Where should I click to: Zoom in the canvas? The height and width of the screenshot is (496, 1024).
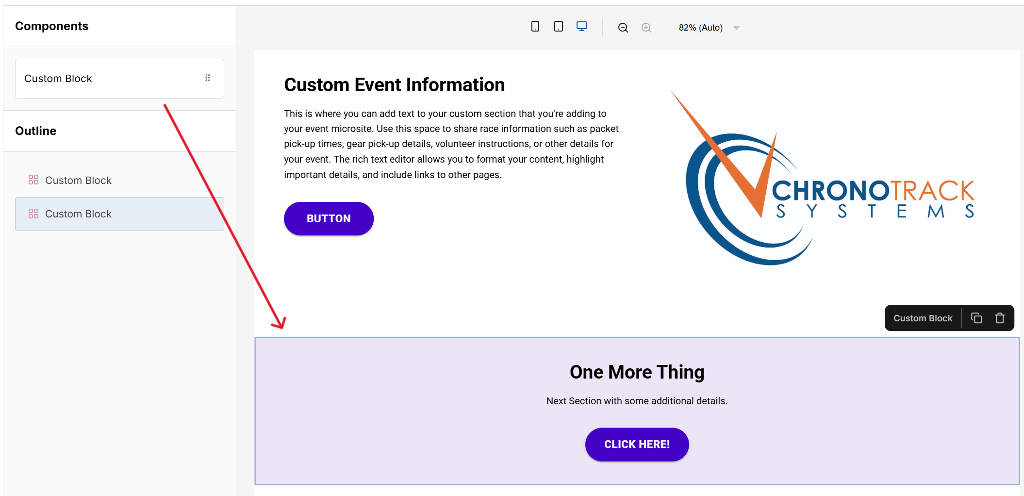[x=646, y=28]
